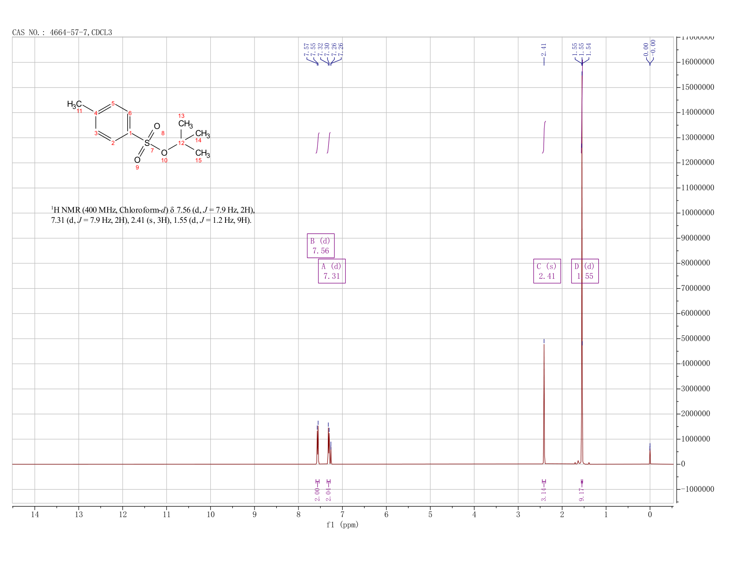
Task: Click the CH3 group labeled 13
Action: [186, 124]
